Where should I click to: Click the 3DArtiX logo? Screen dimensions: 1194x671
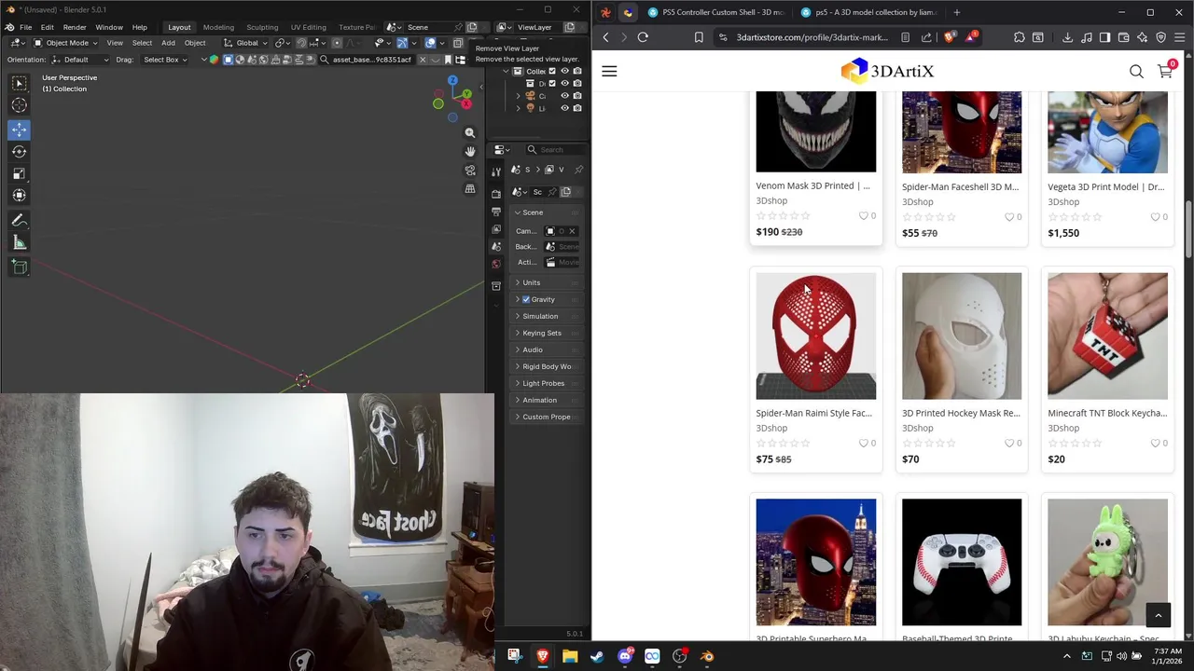point(887,71)
